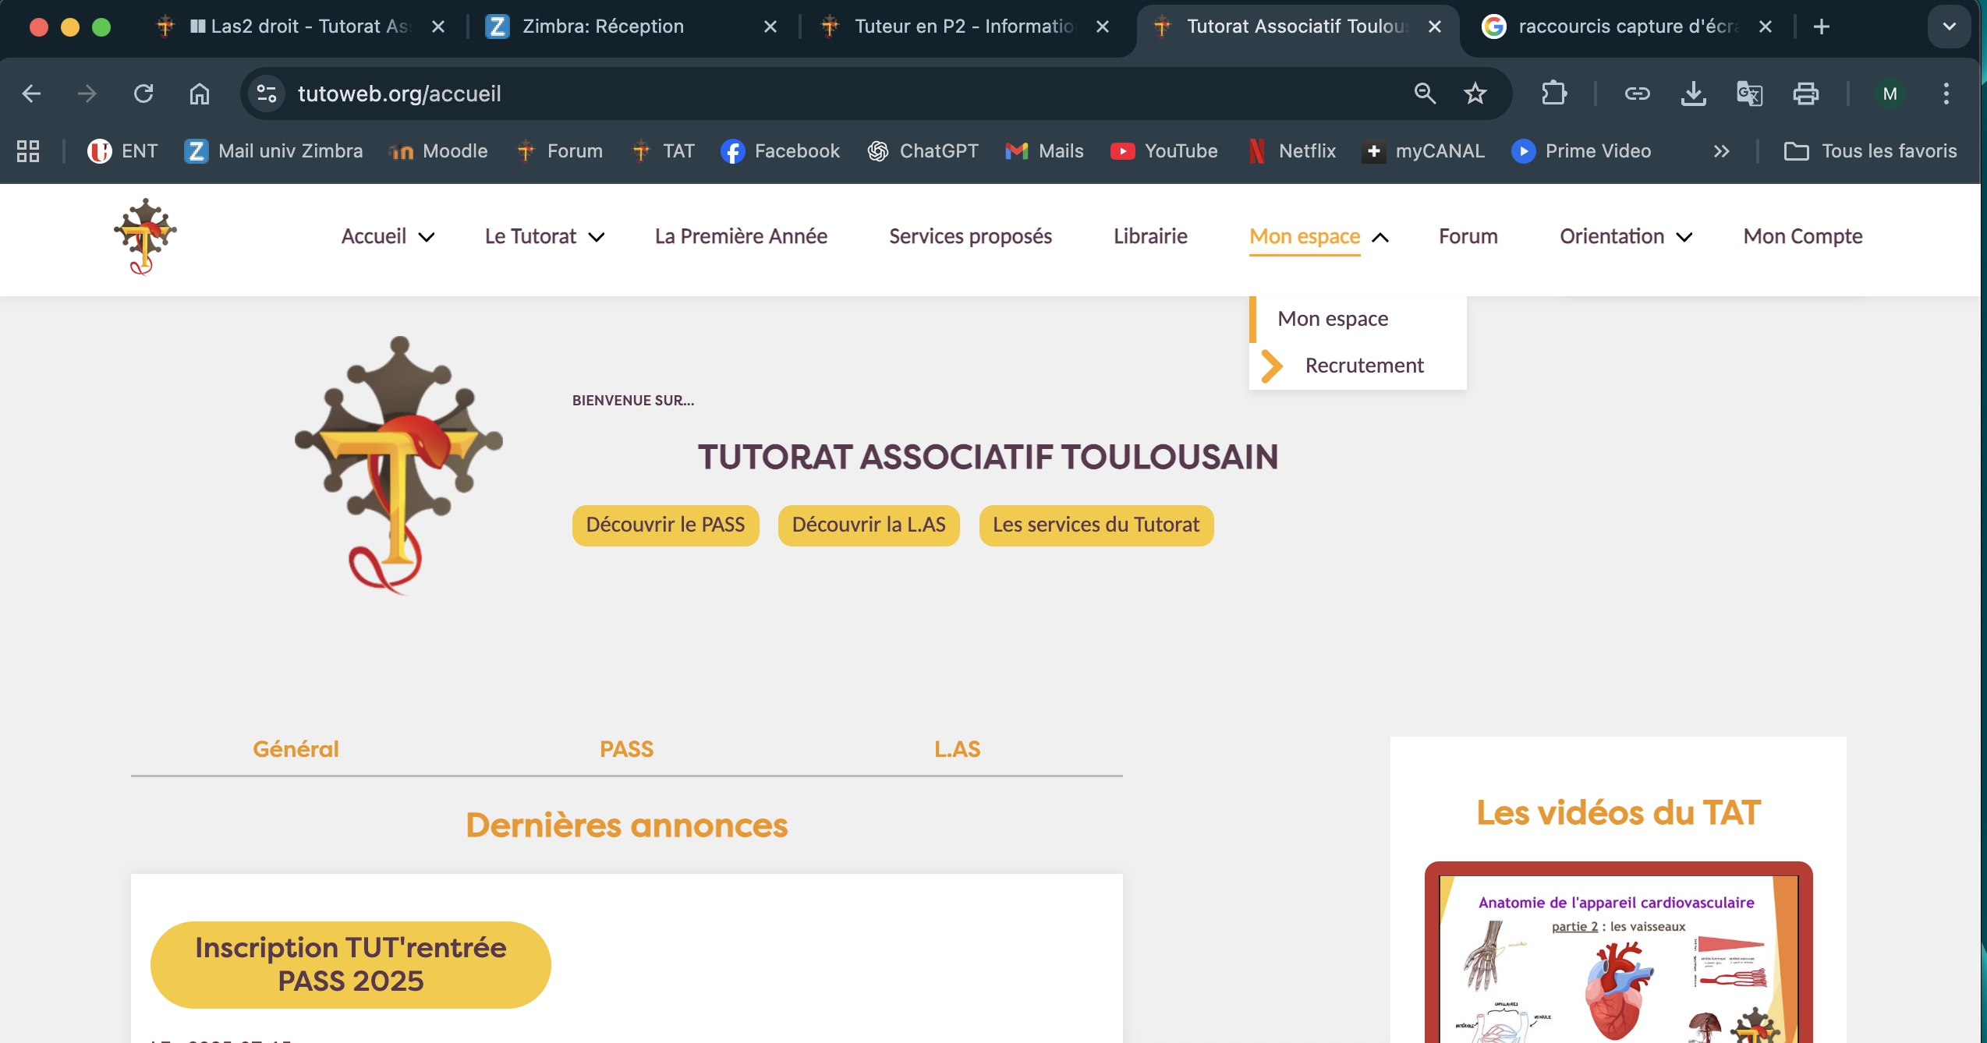
Task: Click the Home icon in browser toolbar
Action: [x=200, y=94]
